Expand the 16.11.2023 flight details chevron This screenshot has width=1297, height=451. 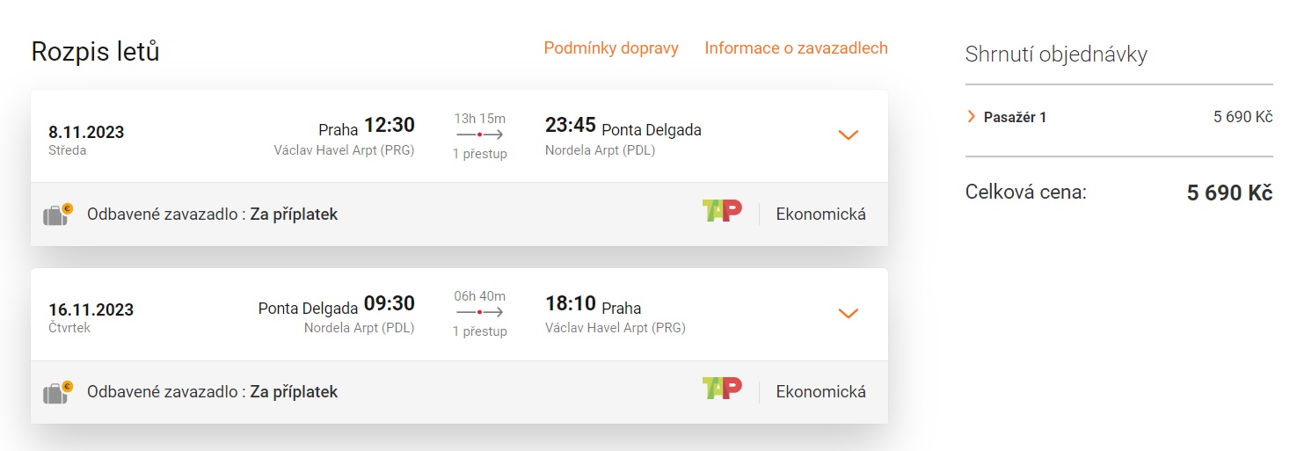tap(848, 314)
